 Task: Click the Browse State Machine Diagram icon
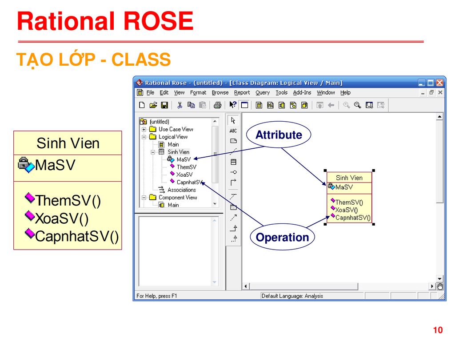293,105
